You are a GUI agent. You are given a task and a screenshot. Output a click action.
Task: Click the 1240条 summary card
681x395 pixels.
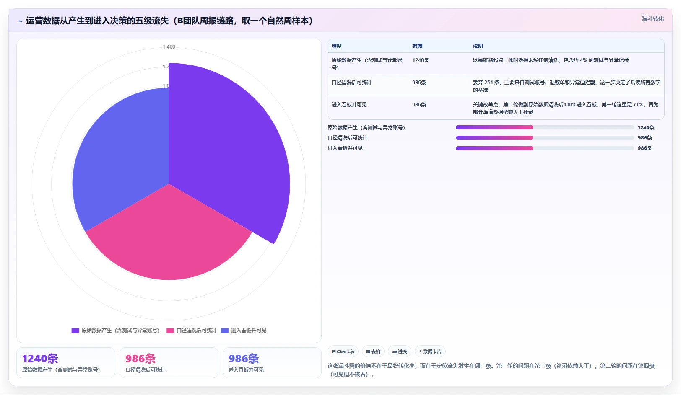[66, 363]
